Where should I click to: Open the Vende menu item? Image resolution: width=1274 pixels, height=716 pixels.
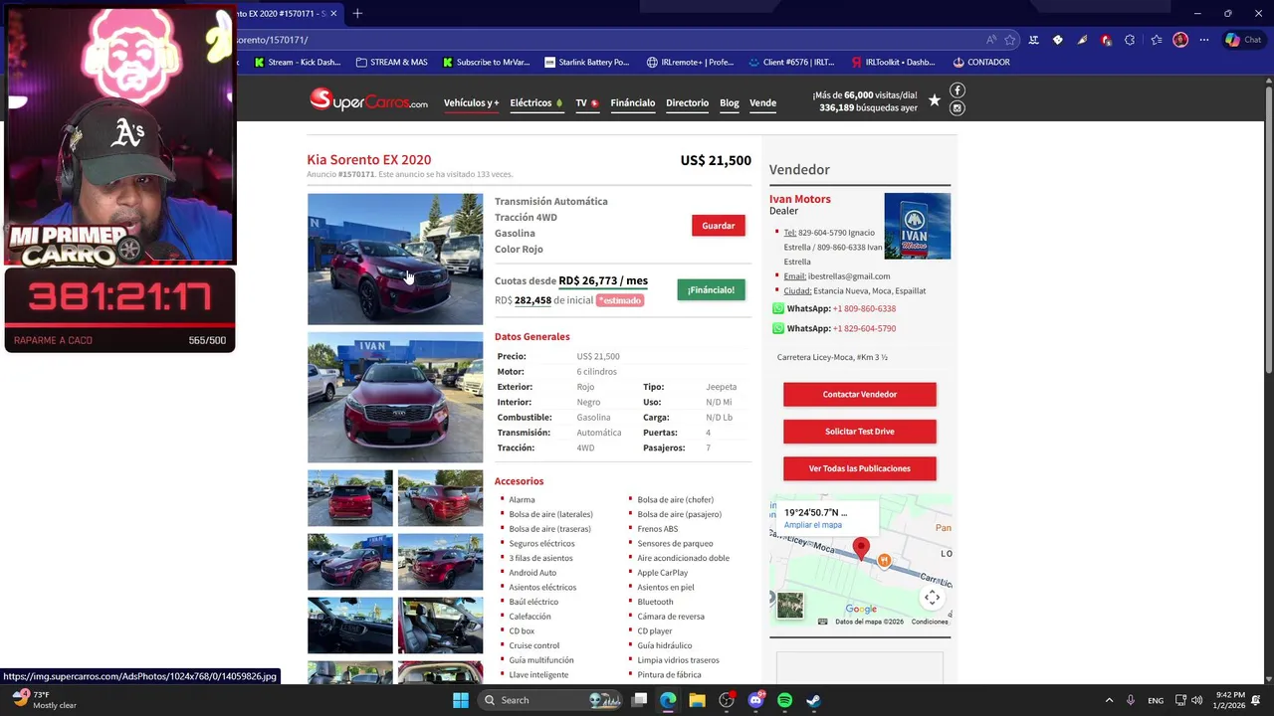click(762, 102)
